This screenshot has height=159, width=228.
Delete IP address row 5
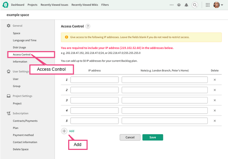[215, 121]
